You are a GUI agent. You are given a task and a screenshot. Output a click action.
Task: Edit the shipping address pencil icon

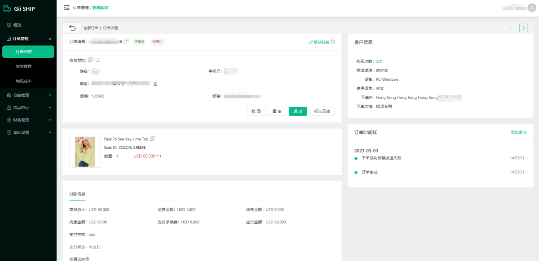pyautogui.click(x=97, y=60)
